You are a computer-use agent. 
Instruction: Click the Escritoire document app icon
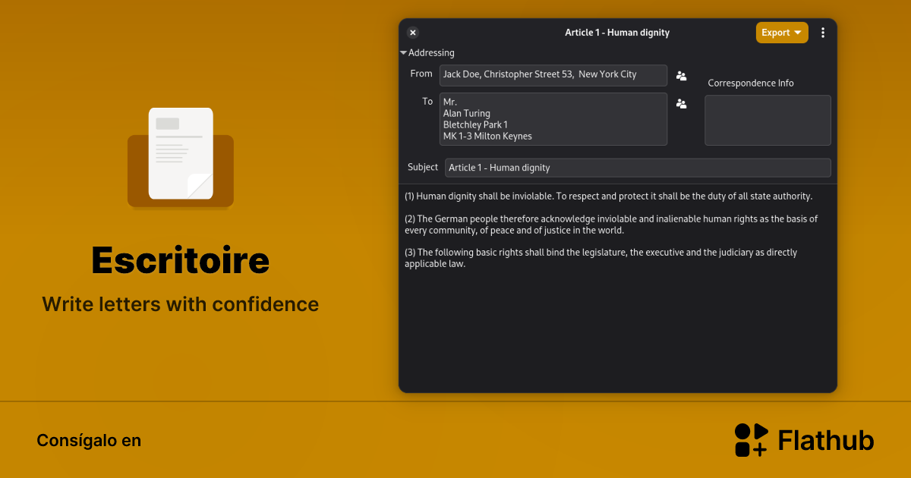click(181, 157)
